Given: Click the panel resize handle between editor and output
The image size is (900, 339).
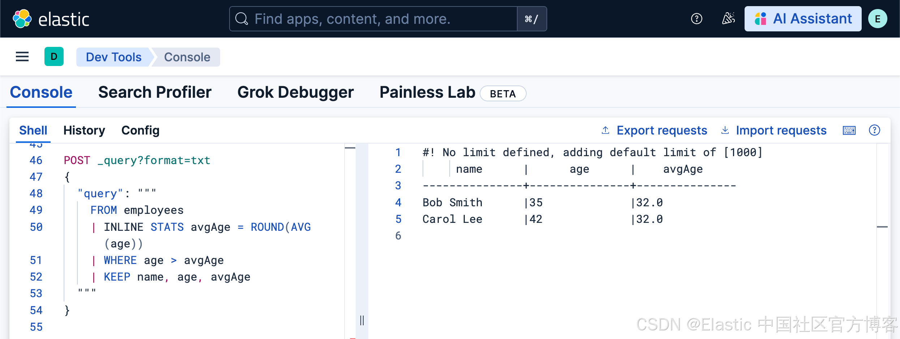Looking at the screenshot, I should [x=362, y=320].
